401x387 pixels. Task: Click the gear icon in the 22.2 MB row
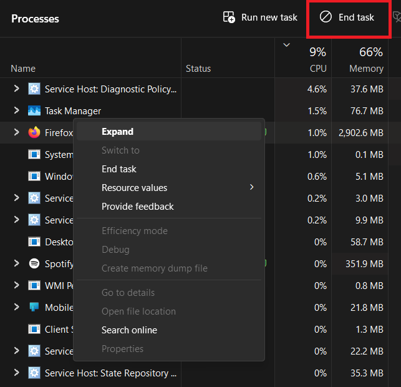34,351
